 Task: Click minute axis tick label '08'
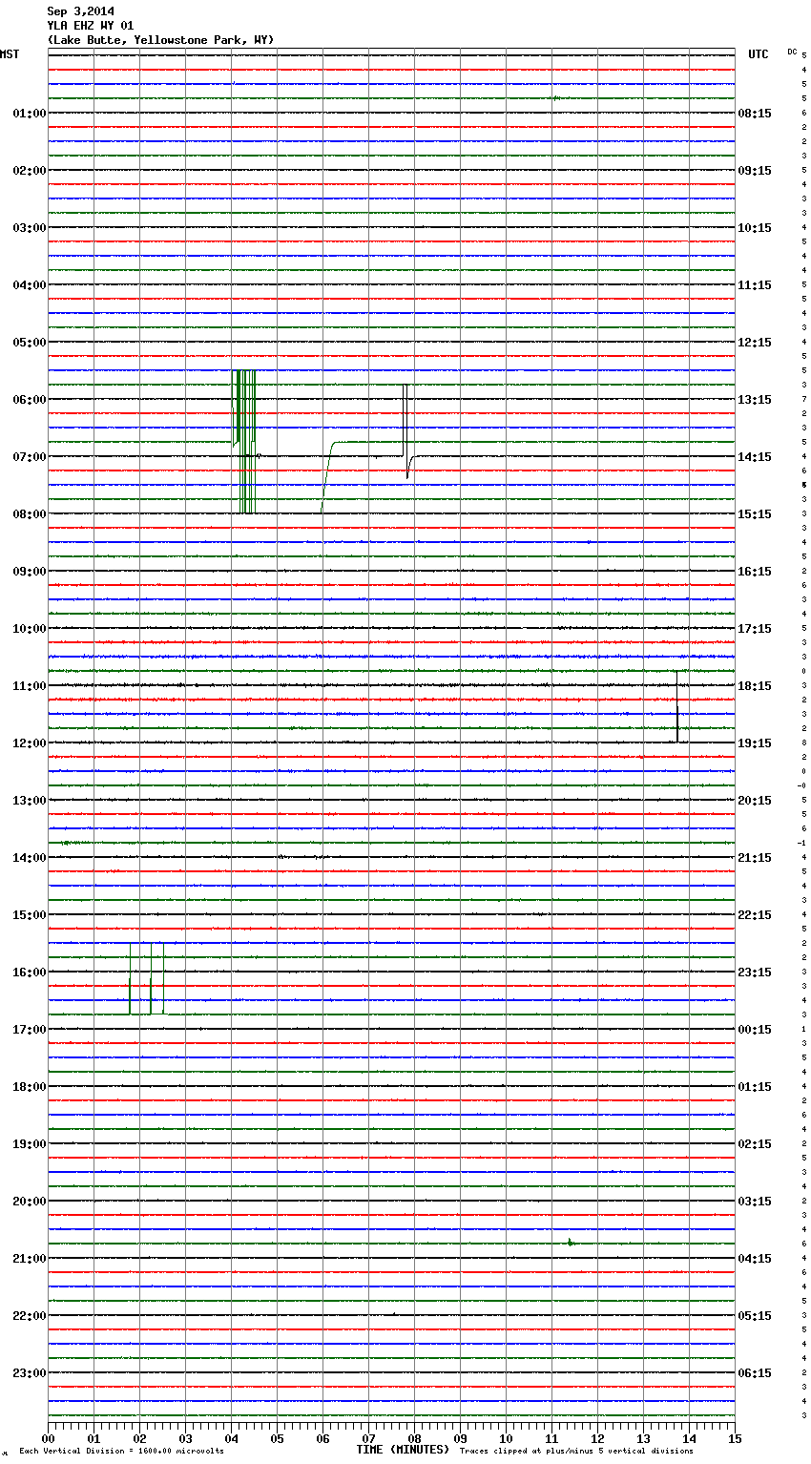[x=414, y=1438]
